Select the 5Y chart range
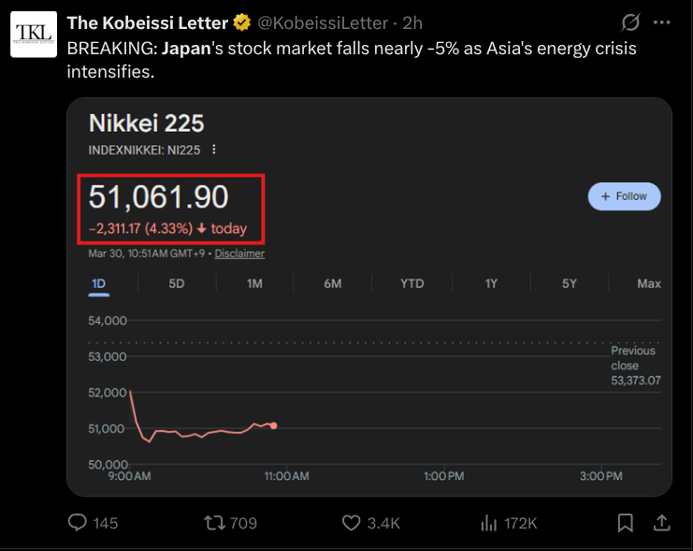This screenshot has height=551, width=693. (x=570, y=283)
